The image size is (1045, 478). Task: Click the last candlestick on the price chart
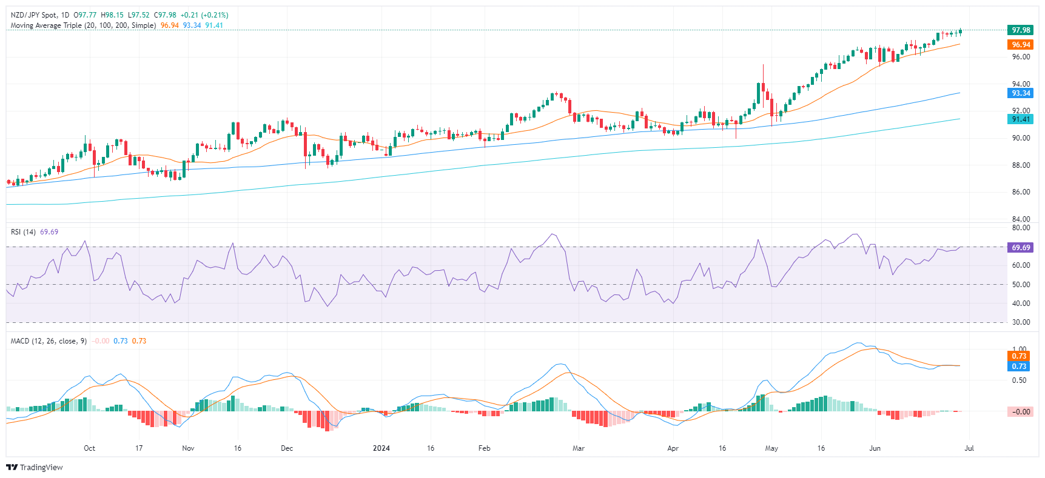(x=960, y=32)
